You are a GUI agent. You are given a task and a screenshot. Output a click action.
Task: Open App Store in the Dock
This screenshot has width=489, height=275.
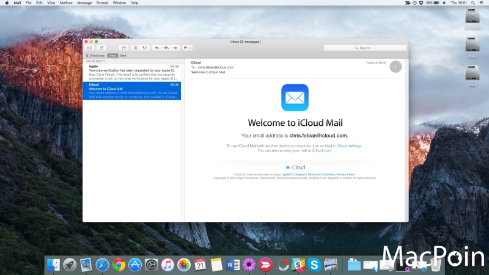pos(135,265)
